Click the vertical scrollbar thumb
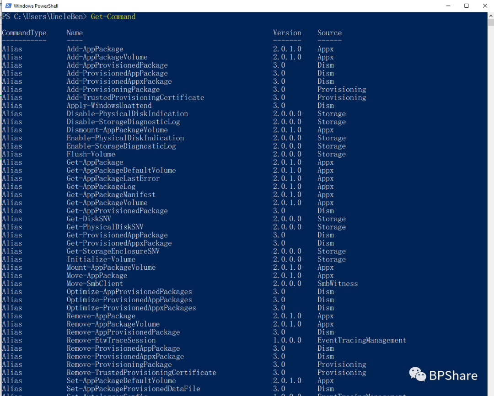The image size is (494, 396). click(x=491, y=22)
